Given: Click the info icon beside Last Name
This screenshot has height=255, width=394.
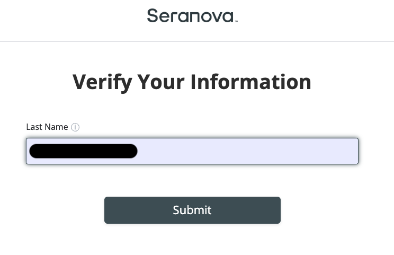Looking at the screenshot, I should [x=75, y=127].
